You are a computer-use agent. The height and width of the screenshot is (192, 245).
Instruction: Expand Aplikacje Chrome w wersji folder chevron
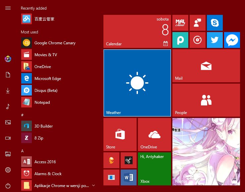[93, 185]
